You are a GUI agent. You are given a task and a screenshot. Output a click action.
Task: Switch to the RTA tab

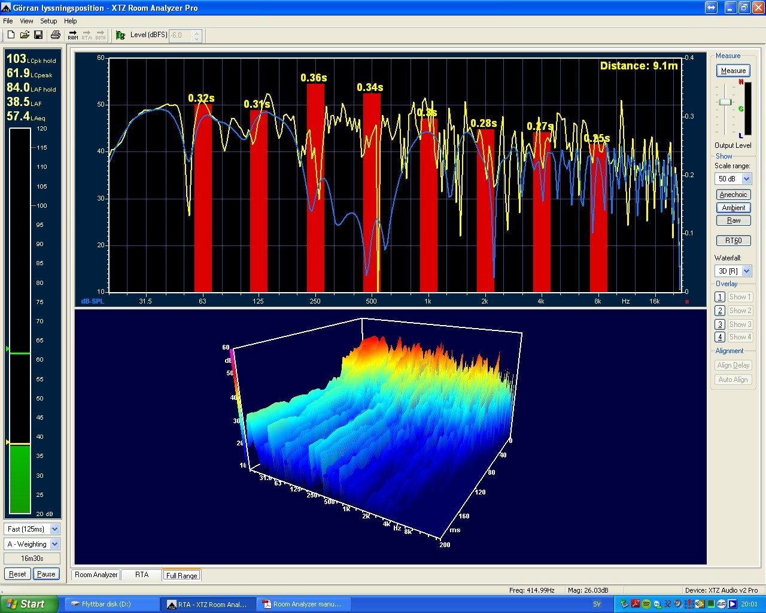point(142,575)
